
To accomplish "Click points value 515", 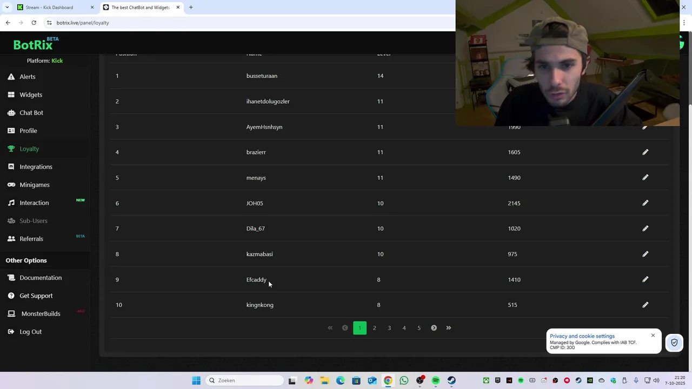I will [513, 305].
